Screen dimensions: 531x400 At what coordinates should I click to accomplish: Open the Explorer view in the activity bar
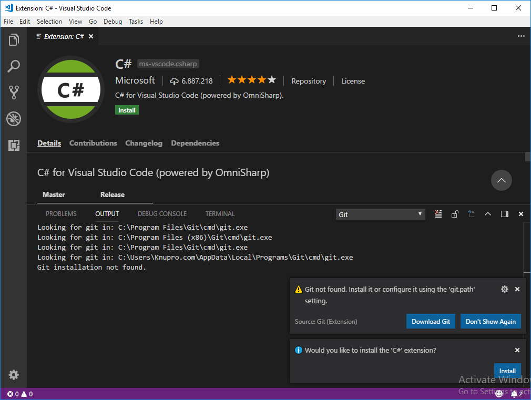tap(14, 39)
